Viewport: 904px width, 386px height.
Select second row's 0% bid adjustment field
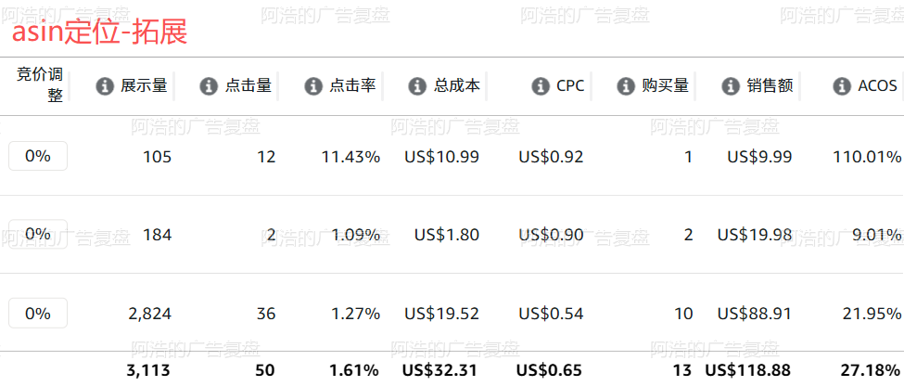tap(38, 234)
